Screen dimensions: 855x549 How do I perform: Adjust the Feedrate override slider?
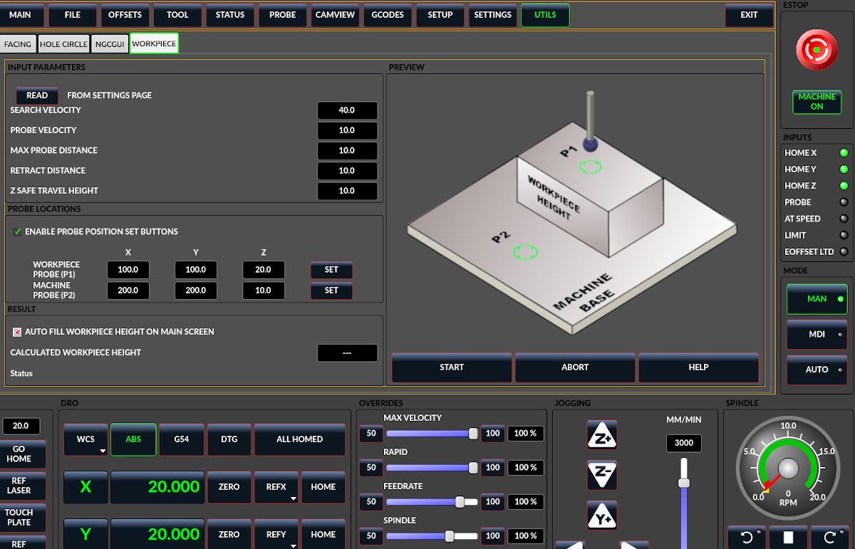[x=460, y=502]
